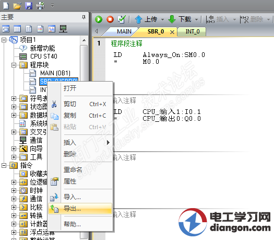The image size is (274, 240).
Task: Select CPU ST40 in the project tree
Action: pyautogui.click(x=44, y=56)
